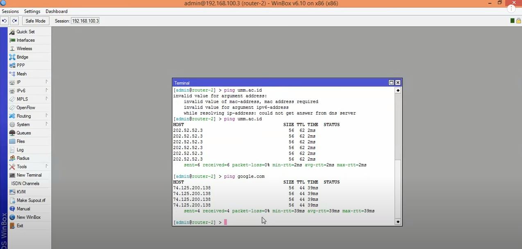Open Queues icon in sidebar
522x249 pixels.
[12, 133]
